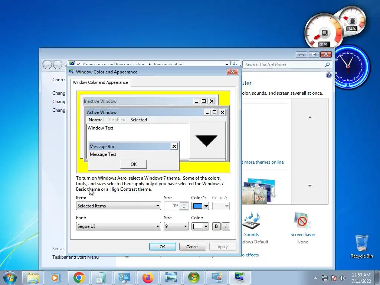Open Windows Explorer from taskbar

[33, 278]
